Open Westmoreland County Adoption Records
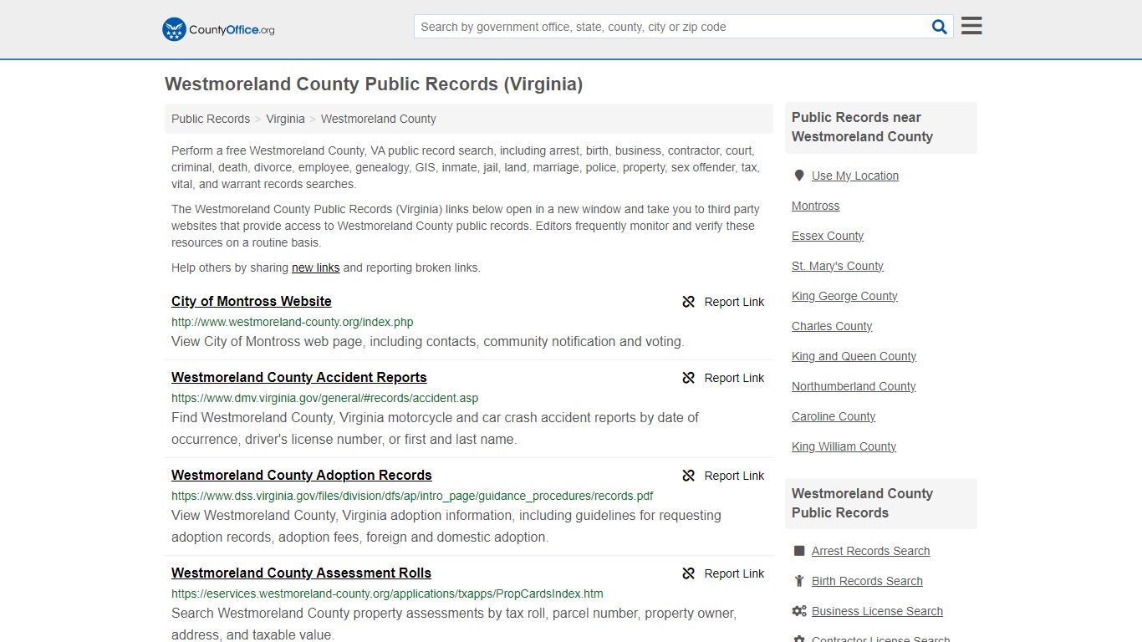The width and height of the screenshot is (1142, 642). pyautogui.click(x=302, y=475)
